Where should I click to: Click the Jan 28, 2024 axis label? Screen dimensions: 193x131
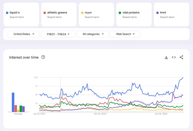[161, 114]
